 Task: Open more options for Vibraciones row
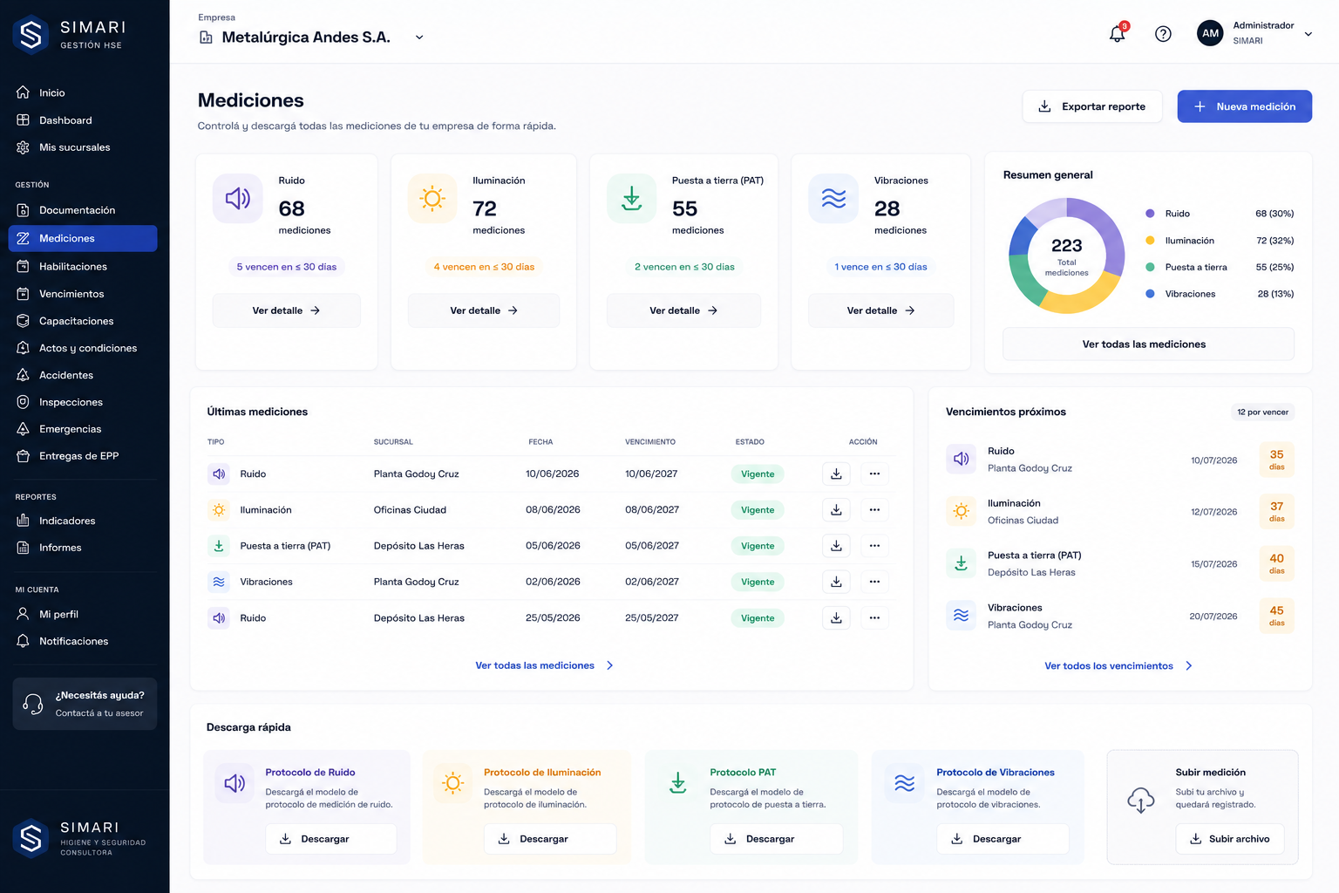point(874,582)
